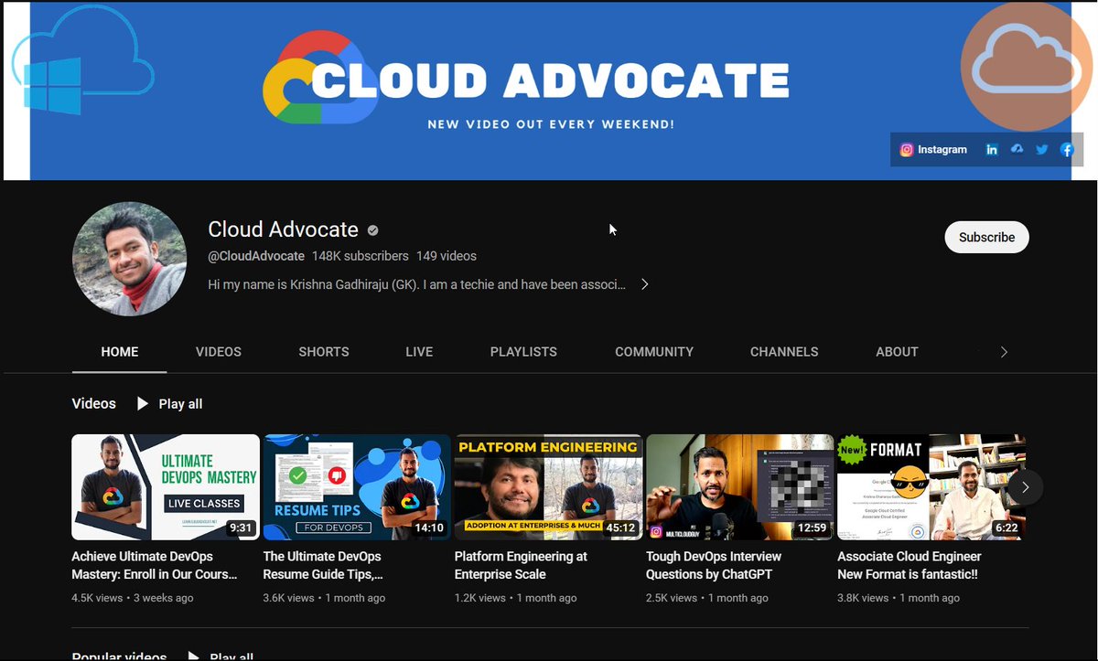Click the Cloud Advocate channel name
1098x661 pixels.
[284, 229]
